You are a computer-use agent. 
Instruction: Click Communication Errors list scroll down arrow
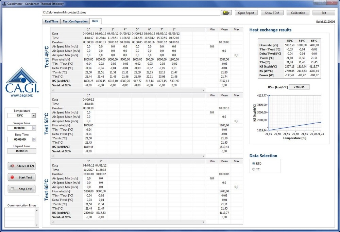(37, 225)
